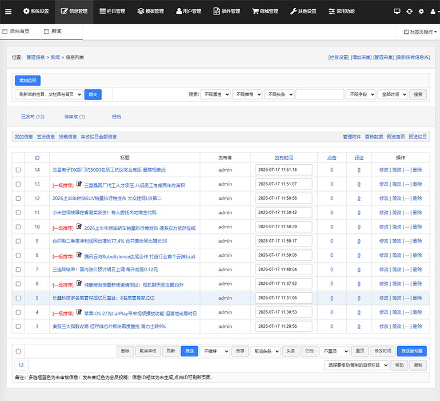Tick checkbox for row ID 11
Screen dimensions: 440x401
[18, 213]
